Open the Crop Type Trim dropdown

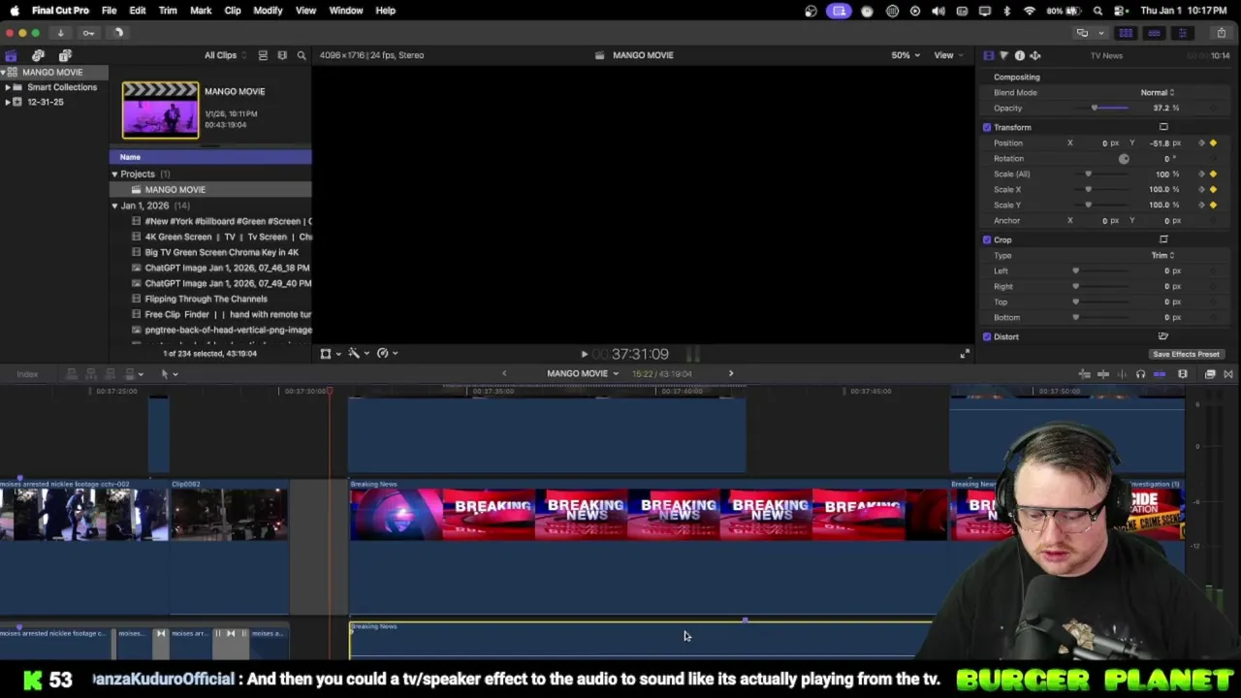(1162, 255)
